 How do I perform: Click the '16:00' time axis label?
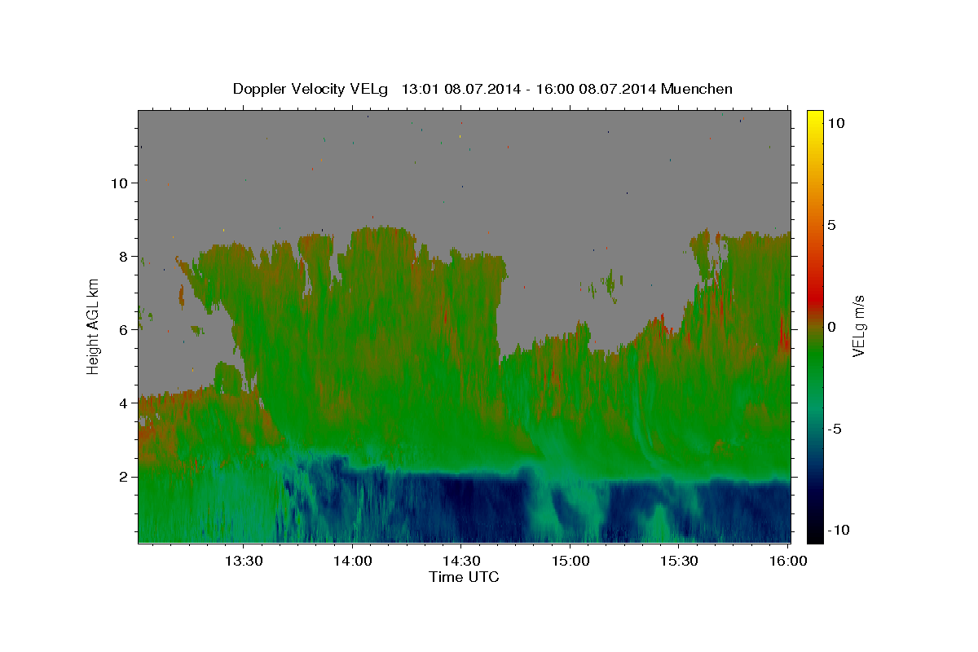[787, 562]
